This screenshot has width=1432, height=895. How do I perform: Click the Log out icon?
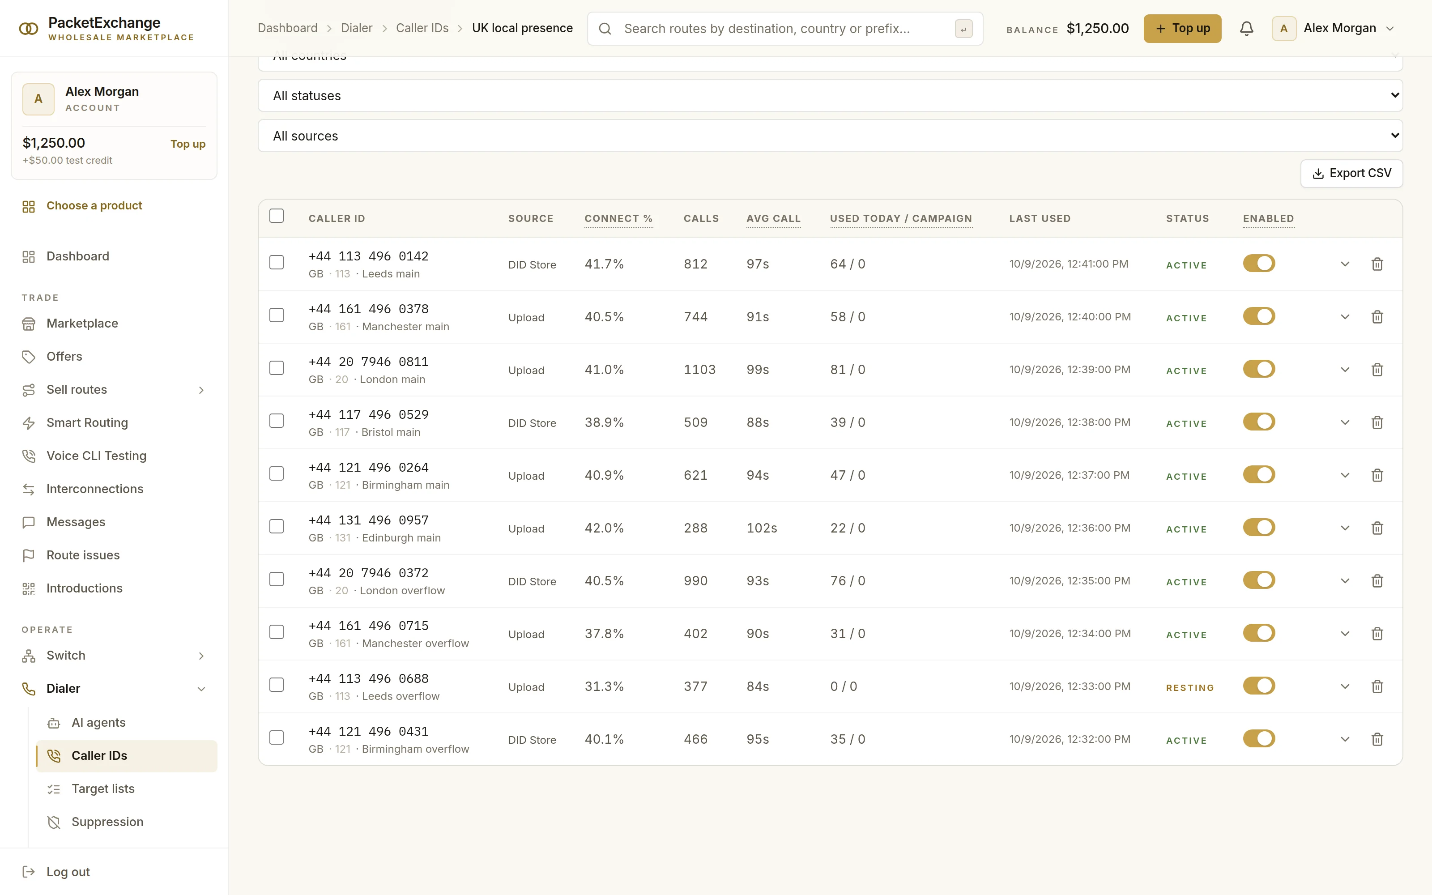[x=28, y=872]
